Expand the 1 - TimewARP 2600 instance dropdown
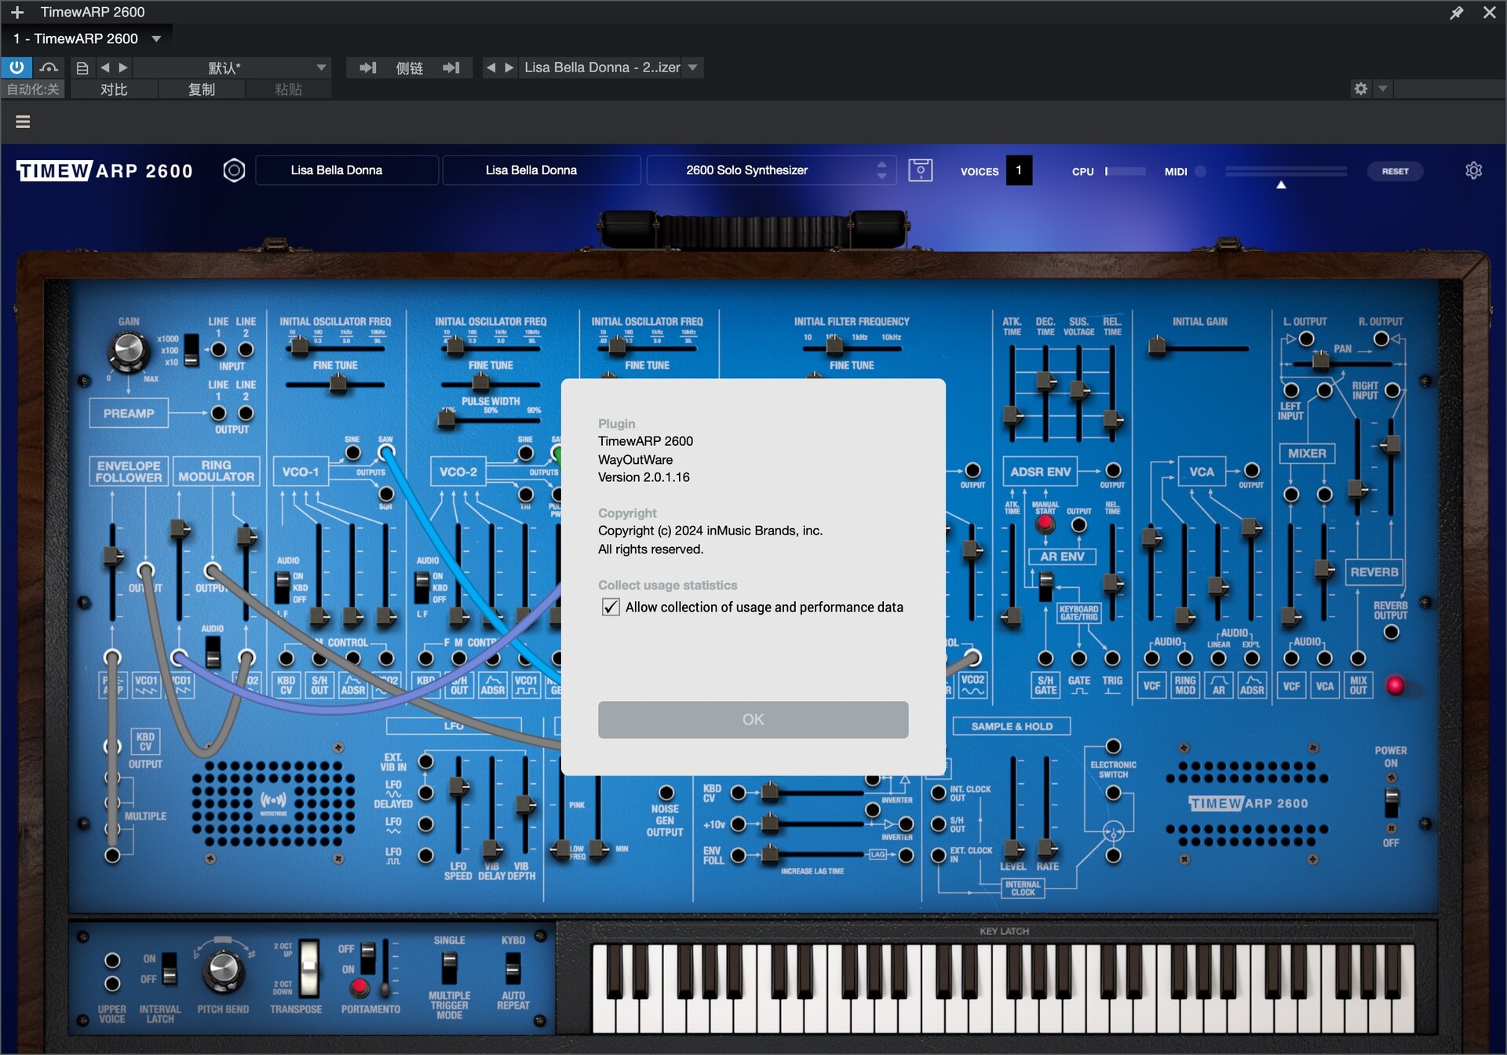 (x=156, y=38)
